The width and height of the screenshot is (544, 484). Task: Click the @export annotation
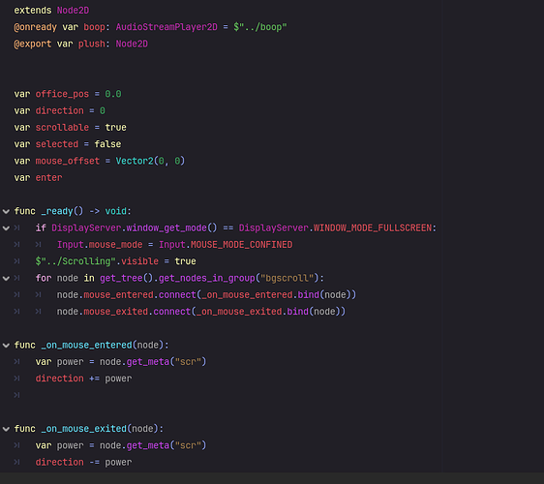click(33, 44)
